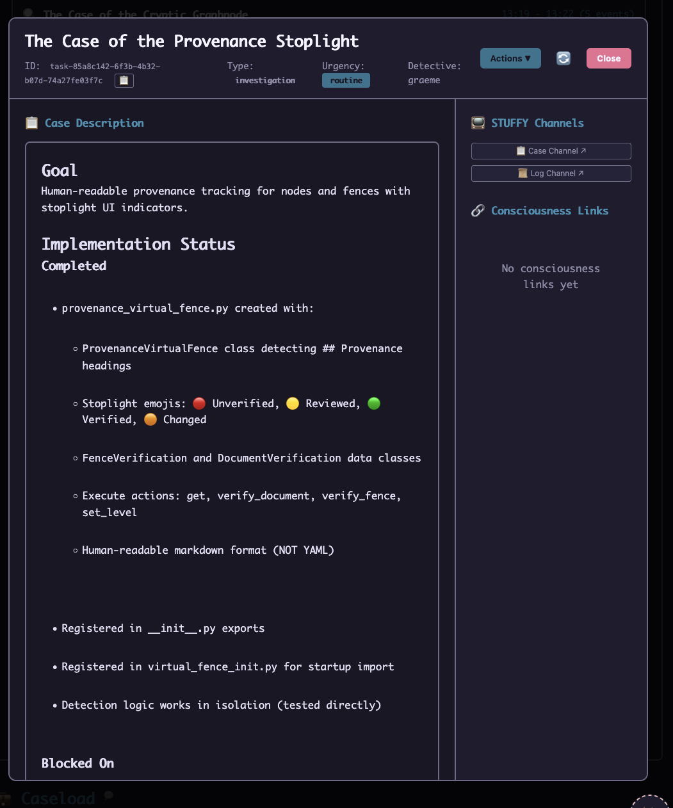Click the detective name graeme
Screen dimensions: 673x808
click(424, 81)
